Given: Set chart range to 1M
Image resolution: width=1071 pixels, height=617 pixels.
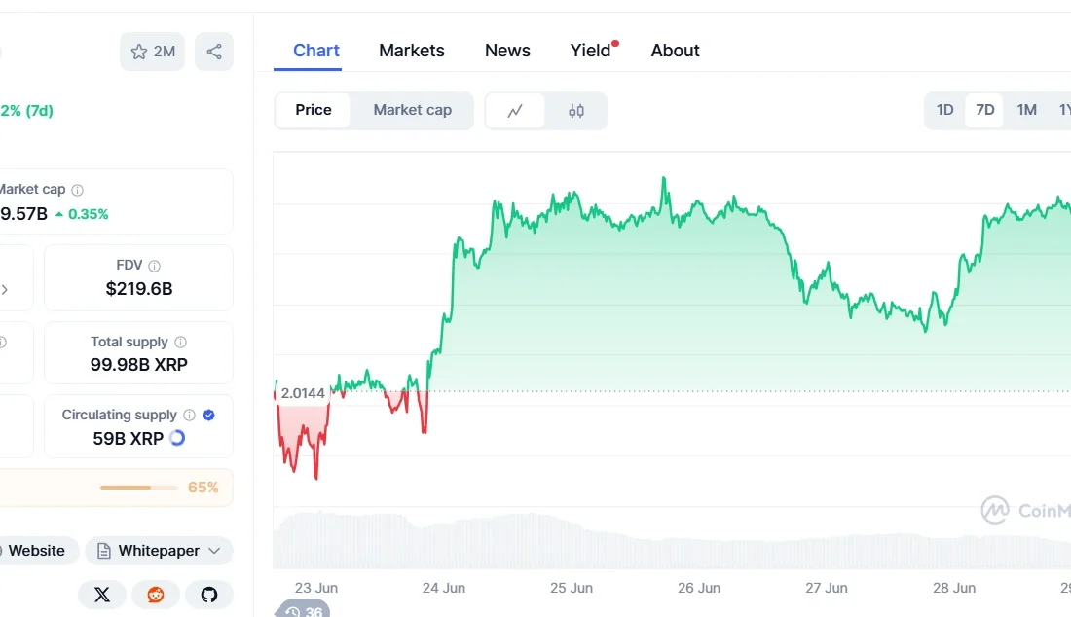Looking at the screenshot, I should point(1026,110).
